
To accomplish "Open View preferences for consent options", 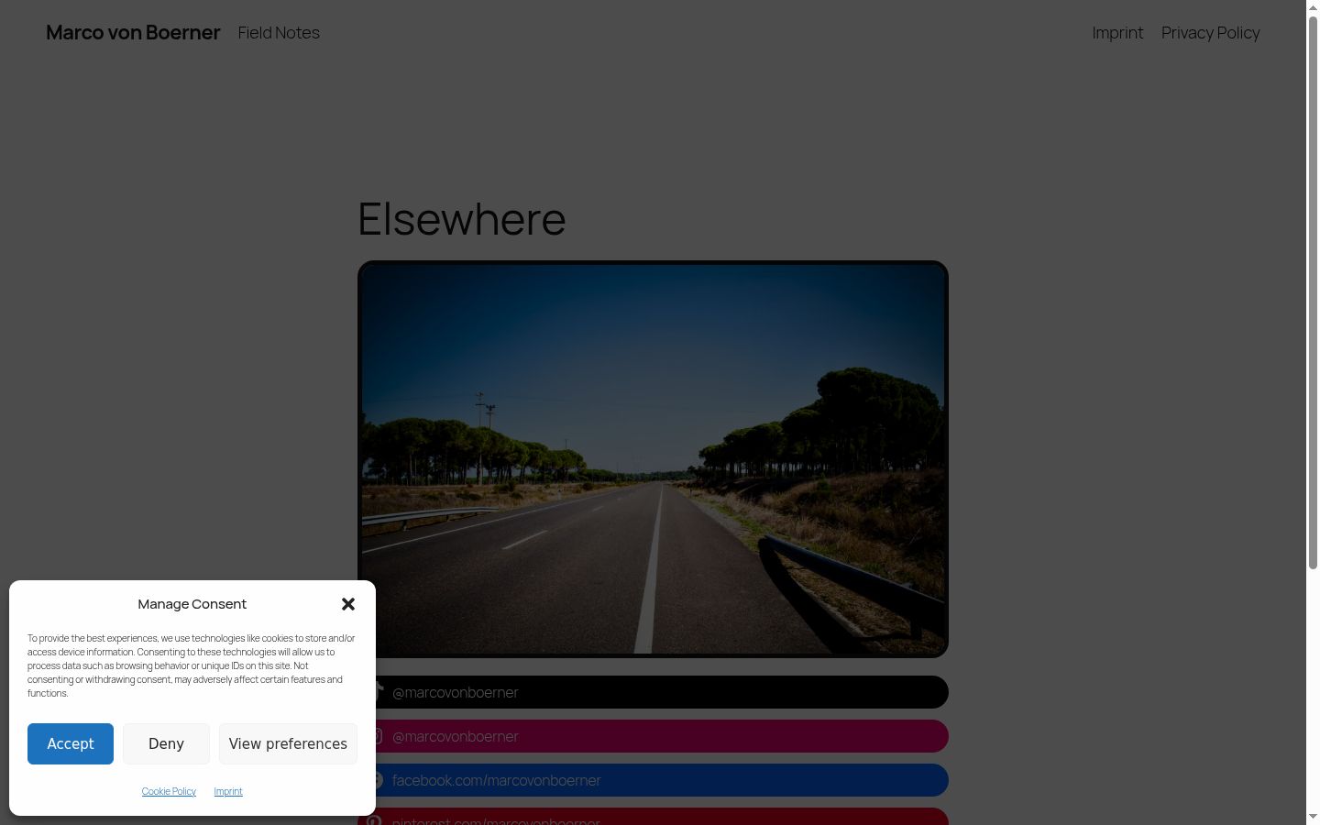I will point(288,743).
